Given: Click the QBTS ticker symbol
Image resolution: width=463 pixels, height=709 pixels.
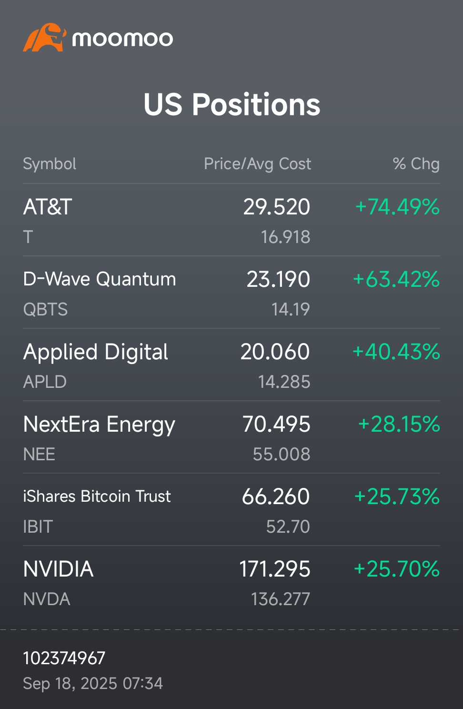Looking at the screenshot, I should [45, 310].
